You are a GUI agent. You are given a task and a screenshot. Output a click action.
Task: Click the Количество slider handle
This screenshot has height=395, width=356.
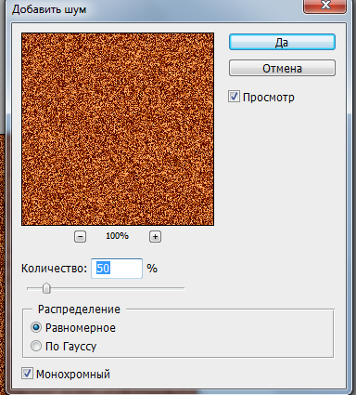click(x=46, y=288)
